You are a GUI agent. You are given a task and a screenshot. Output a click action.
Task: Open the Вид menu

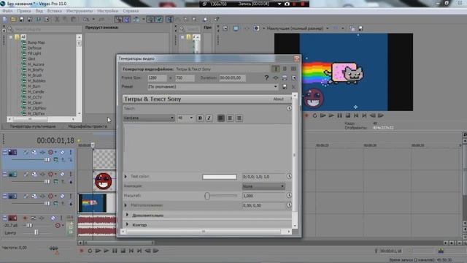click(39, 11)
